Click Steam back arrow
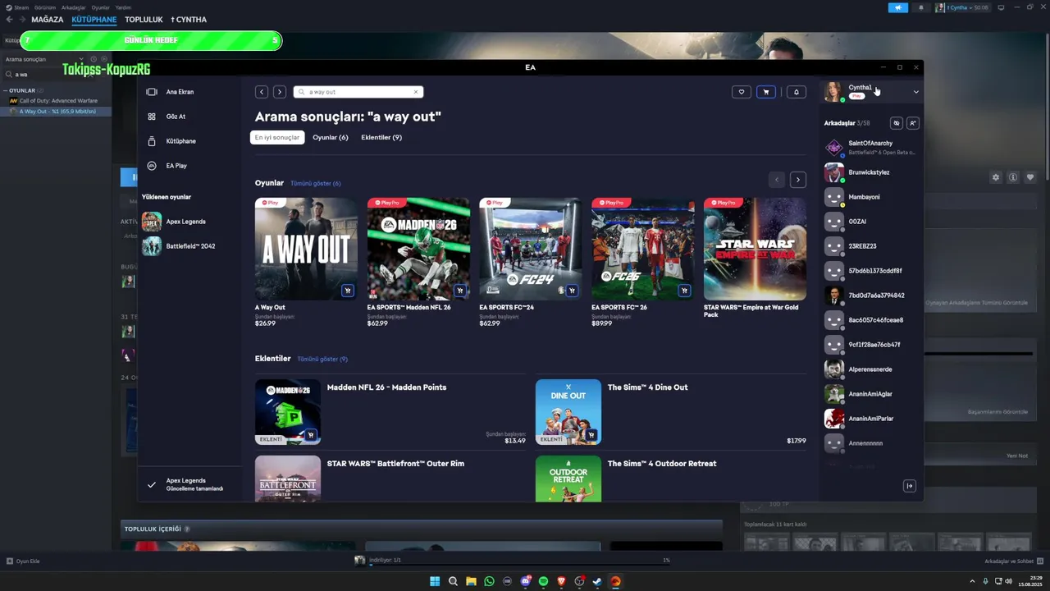 click(x=10, y=20)
